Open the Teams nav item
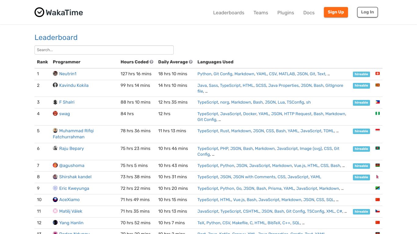 261,12
